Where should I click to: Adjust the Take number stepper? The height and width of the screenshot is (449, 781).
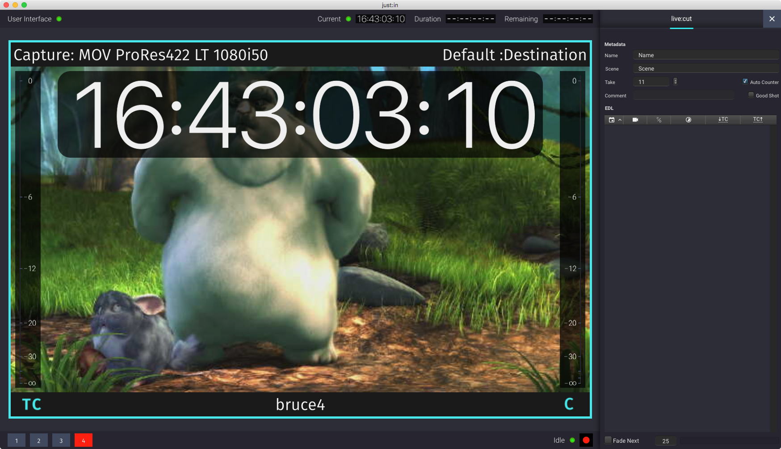click(675, 81)
